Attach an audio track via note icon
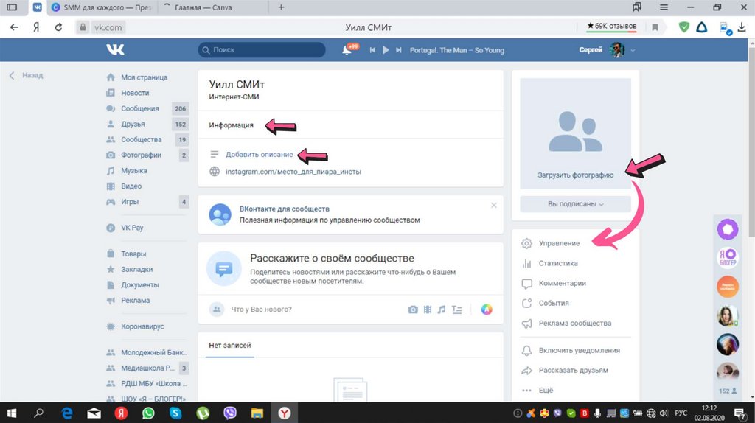 (x=442, y=310)
